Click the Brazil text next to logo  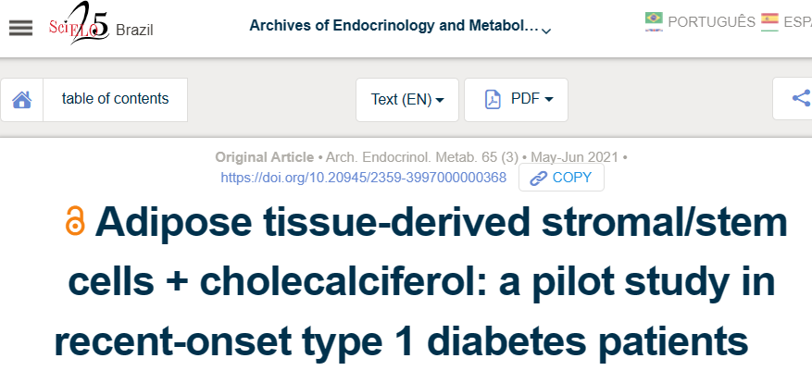pyautogui.click(x=134, y=30)
